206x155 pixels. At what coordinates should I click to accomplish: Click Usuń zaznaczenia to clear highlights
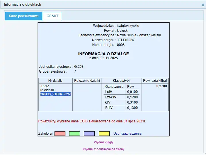tap(127, 134)
